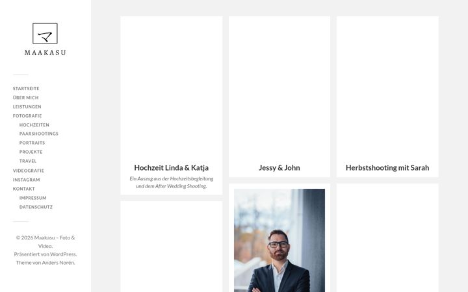The height and width of the screenshot is (292, 468).
Task: Open the portrait photo of man with glasses
Action: (279, 241)
